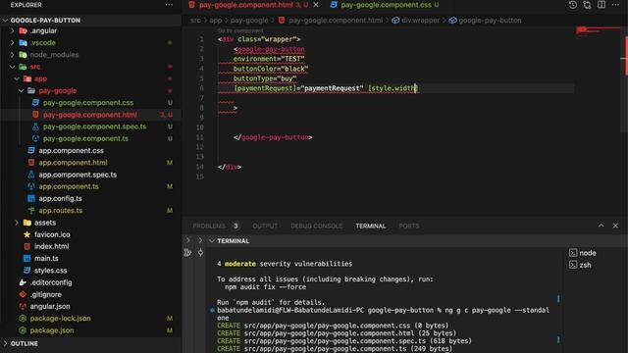Image resolution: width=628 pixels, height=353 pixels.
Task: Open Explorer more actions ellipsis menu
Action: pos(169,5)
